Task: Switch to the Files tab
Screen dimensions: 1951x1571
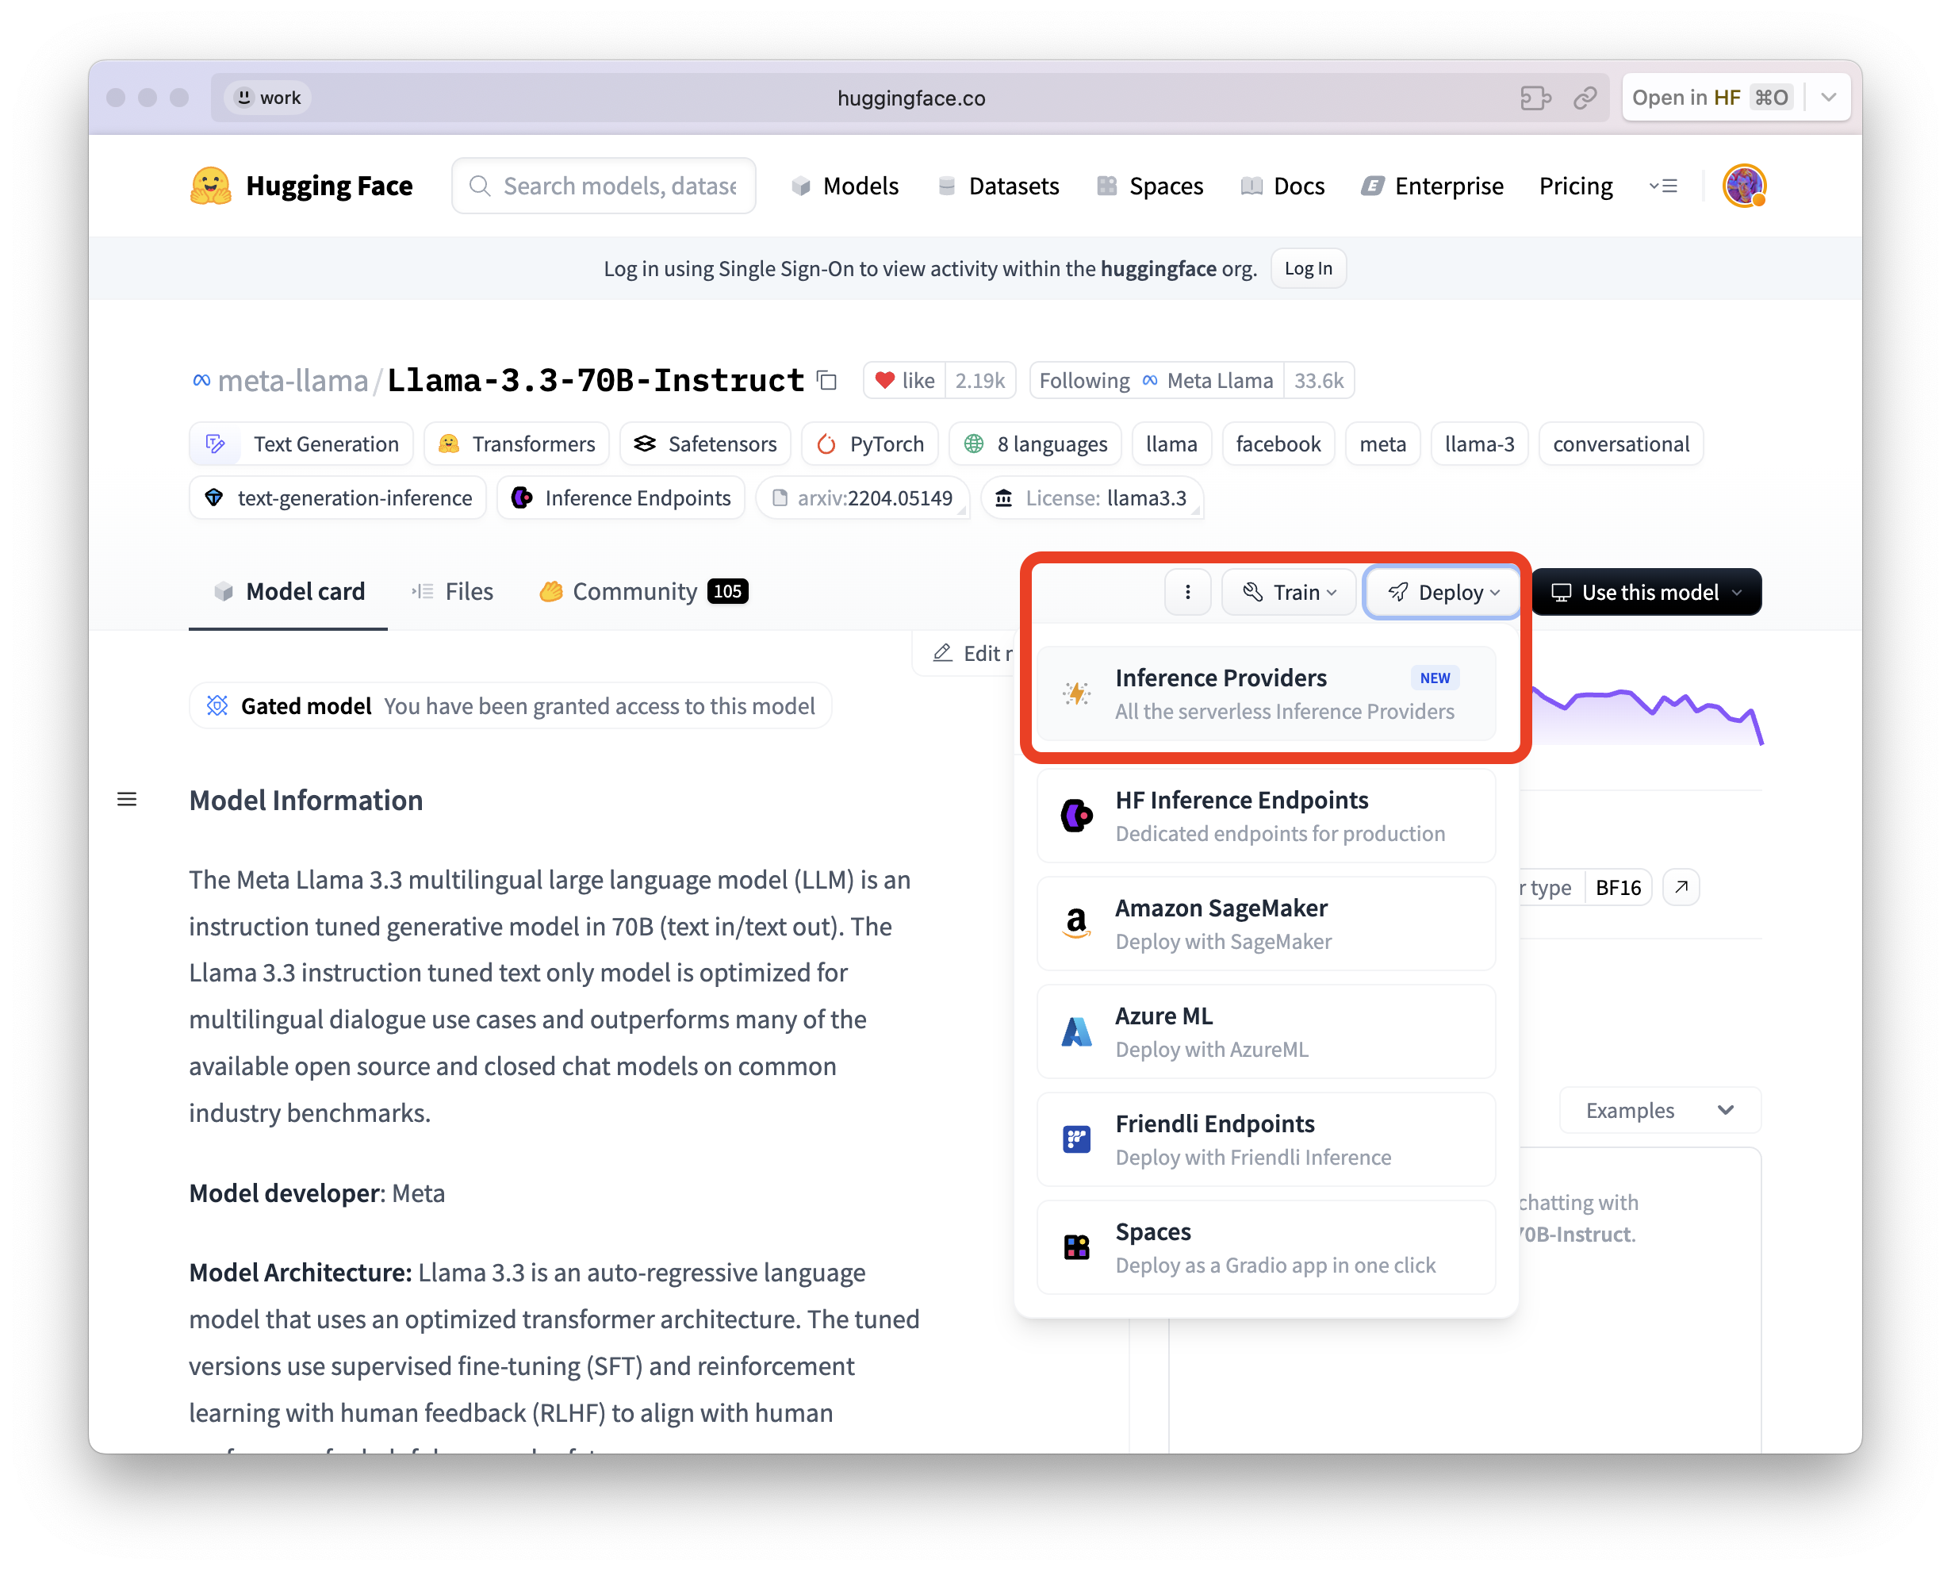Action: pyautogui.click(x=453, y=591)
